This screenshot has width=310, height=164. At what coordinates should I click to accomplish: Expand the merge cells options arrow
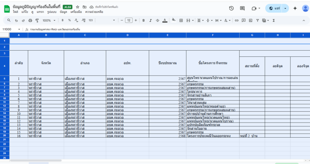[193, 20]
